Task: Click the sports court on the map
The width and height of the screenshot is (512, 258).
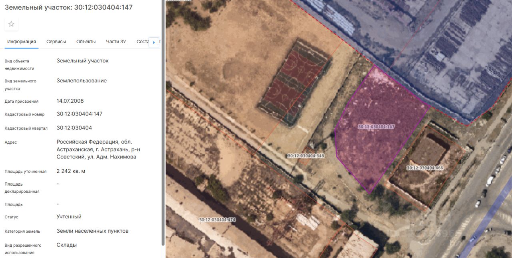Action: [294, 82]
